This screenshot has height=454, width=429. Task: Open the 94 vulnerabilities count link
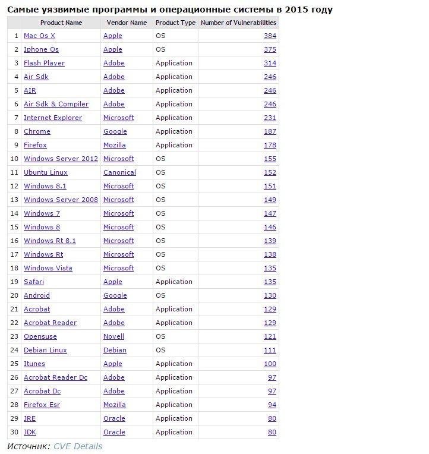[272, 405]
